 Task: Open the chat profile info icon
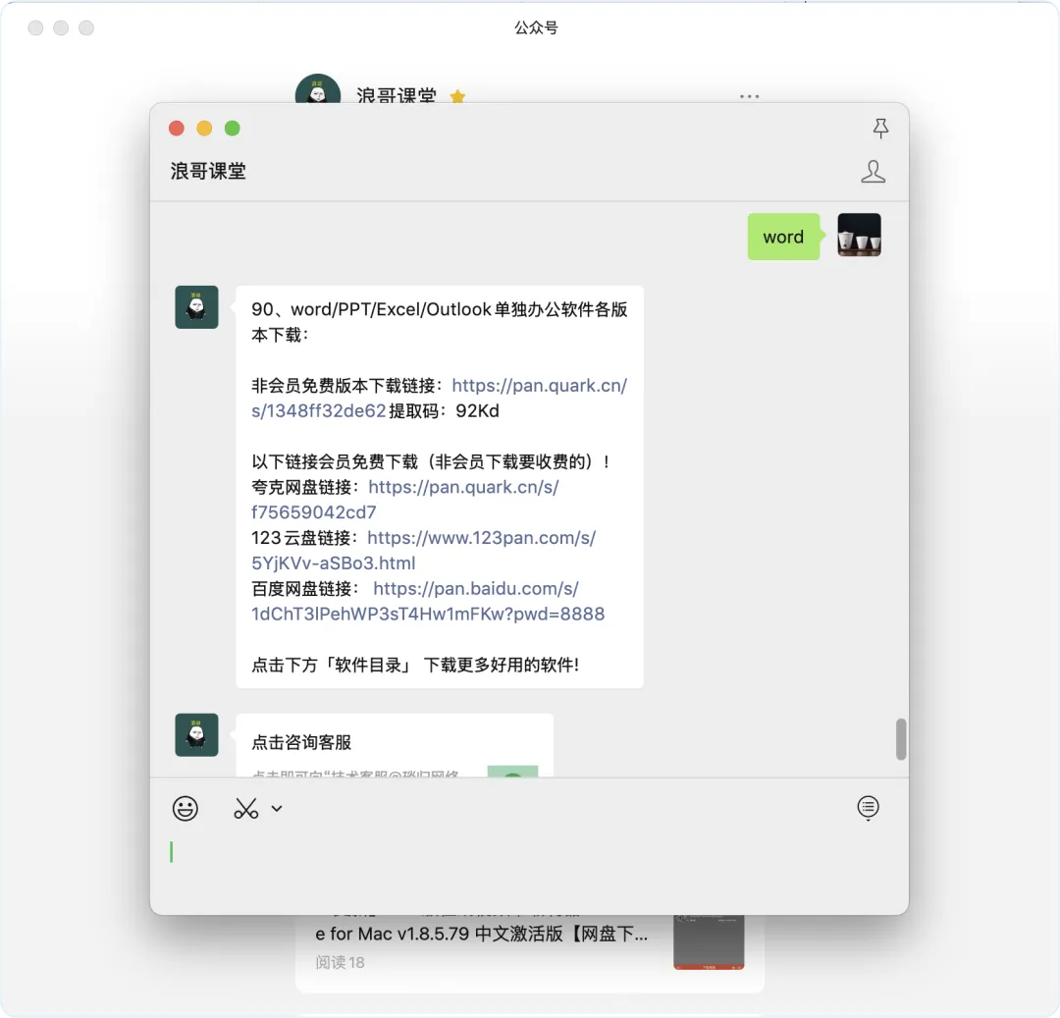(873, 171)
